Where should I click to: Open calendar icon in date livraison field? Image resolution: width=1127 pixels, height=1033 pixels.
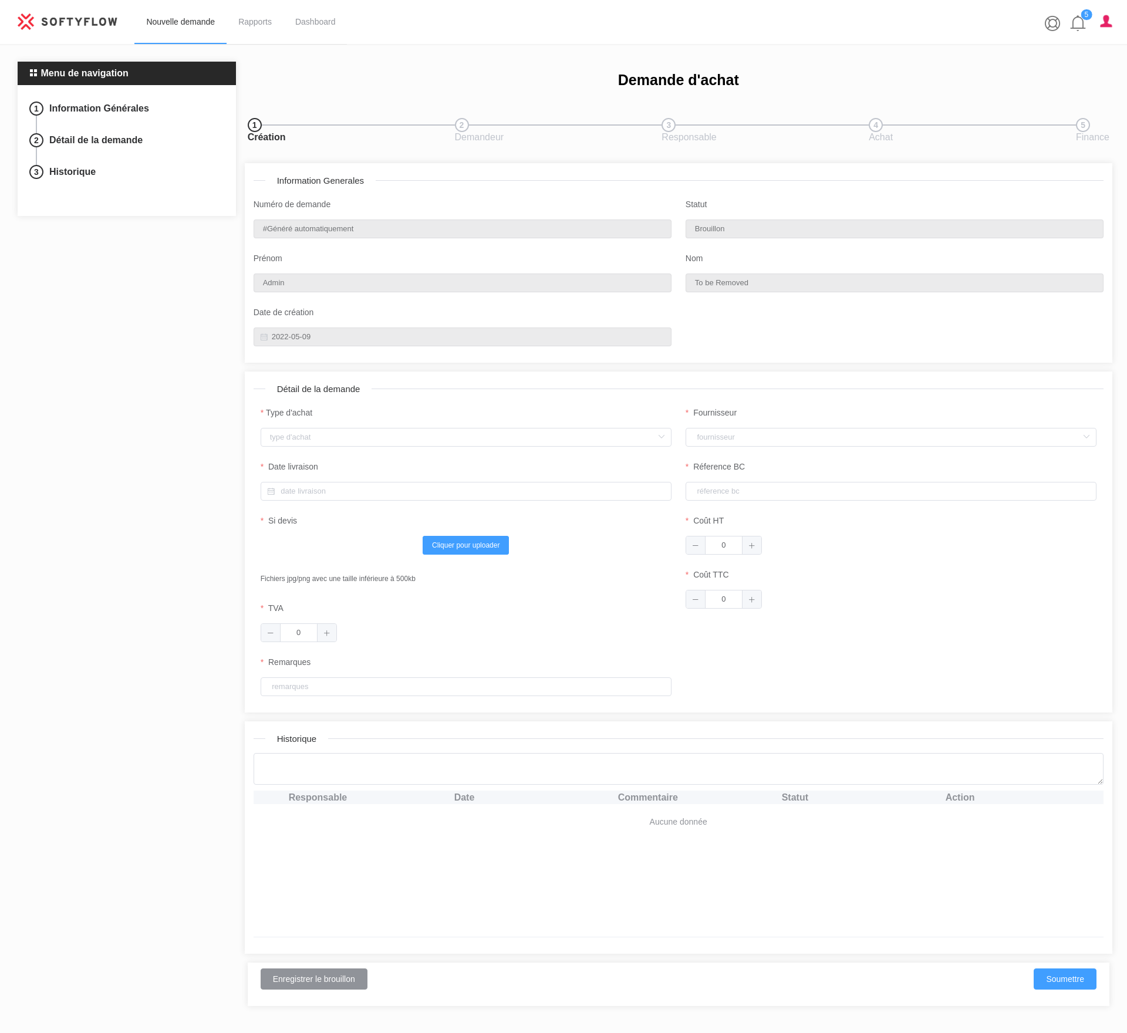pos(271,491)
